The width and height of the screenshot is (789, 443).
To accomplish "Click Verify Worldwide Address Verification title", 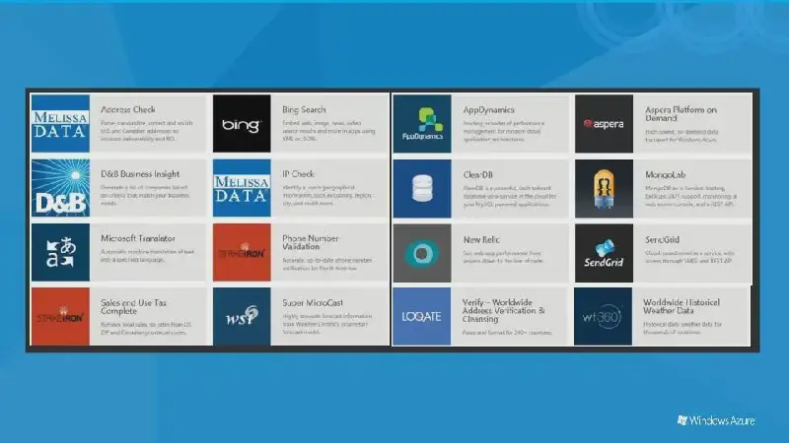I will coord(504,310).
